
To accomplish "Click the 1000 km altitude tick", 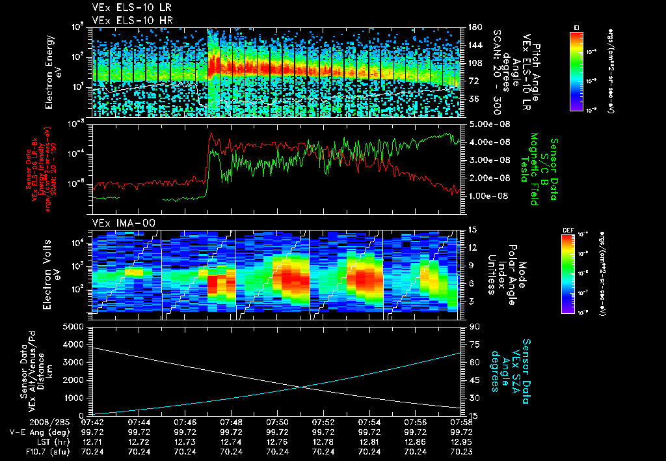I will (73, 398).
